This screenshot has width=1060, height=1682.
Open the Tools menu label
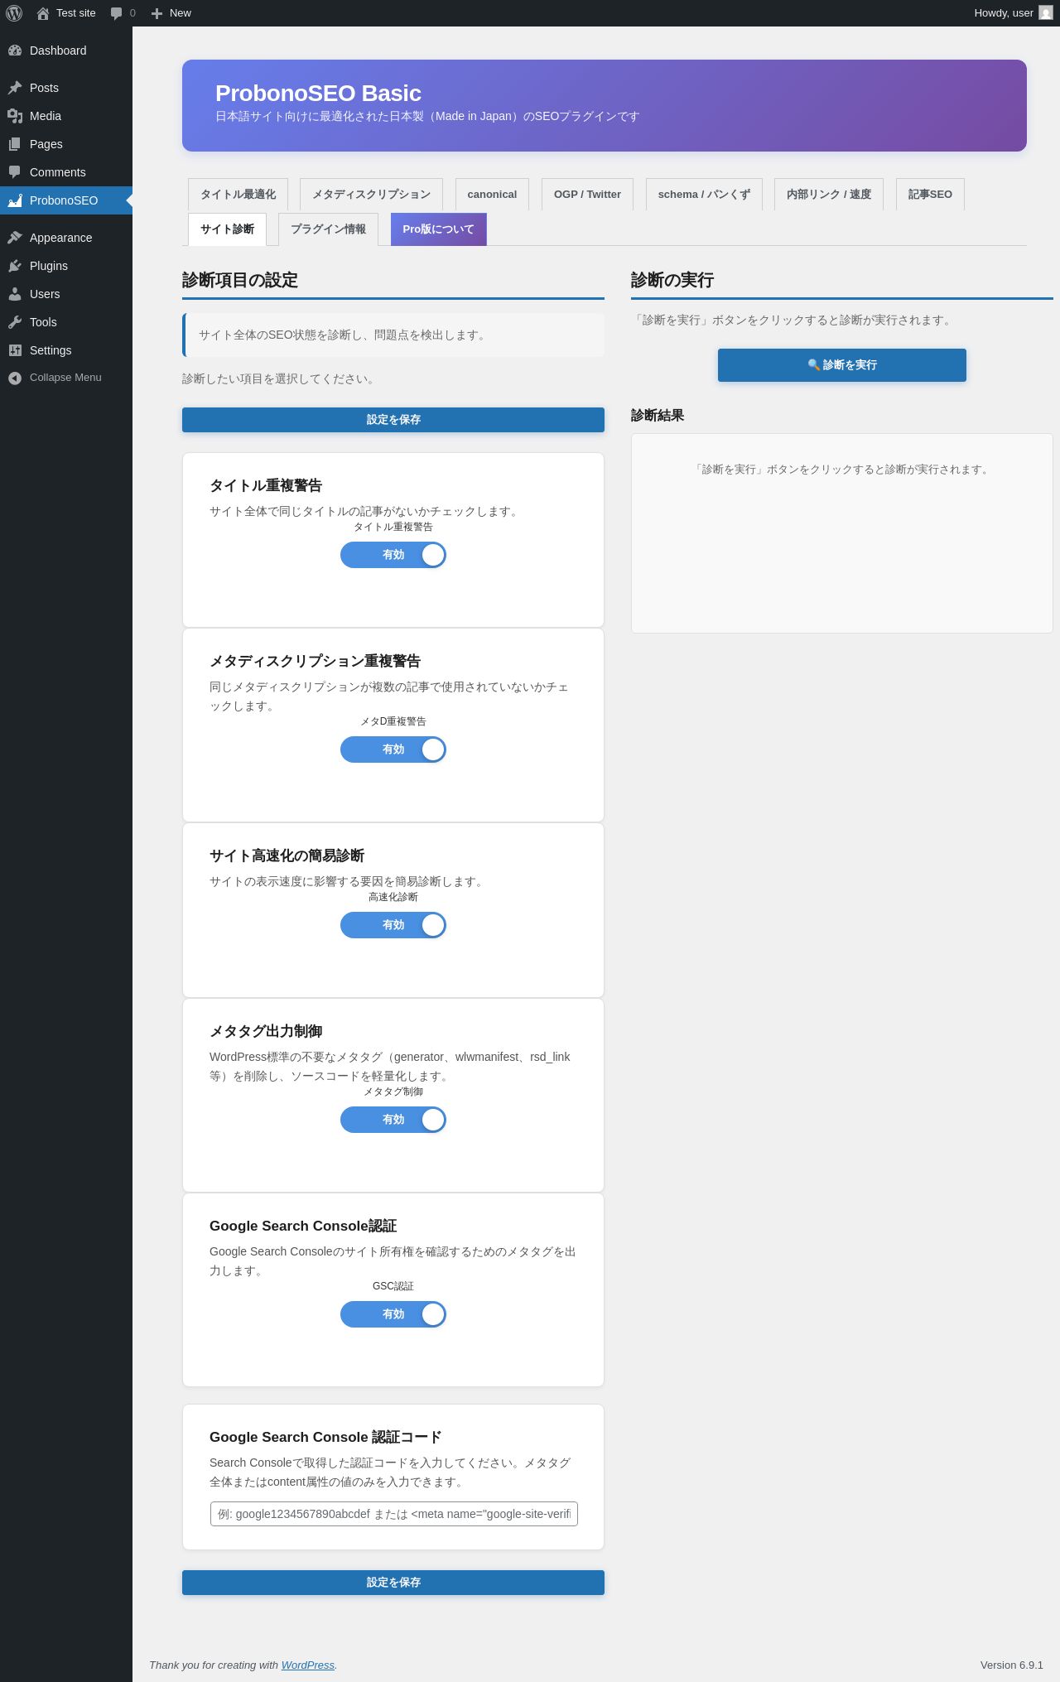(x=43, y=322)
